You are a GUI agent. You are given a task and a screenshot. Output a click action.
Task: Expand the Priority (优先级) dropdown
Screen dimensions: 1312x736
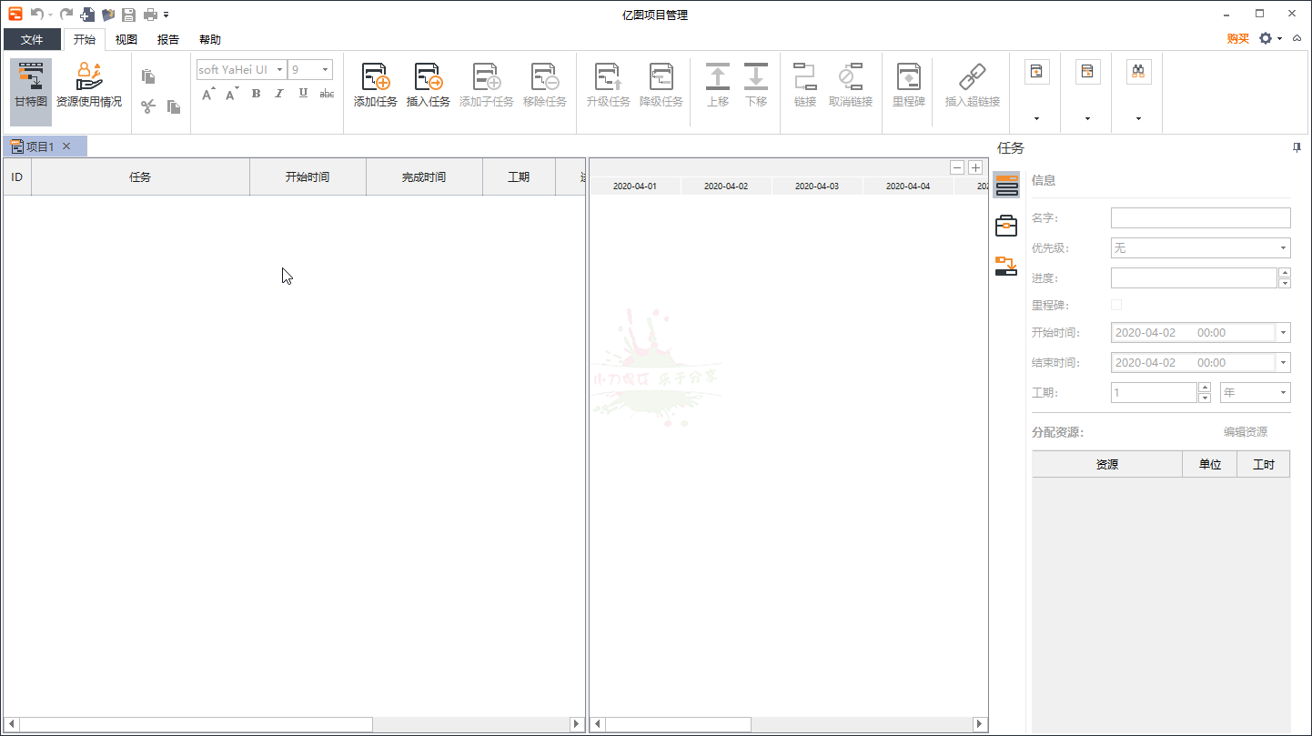[x=1200, y=247]
